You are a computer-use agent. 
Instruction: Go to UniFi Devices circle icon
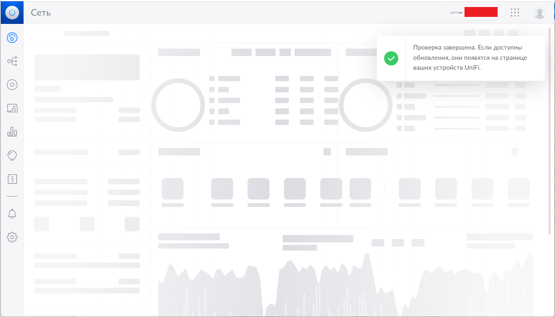click(x=12, y=85)
